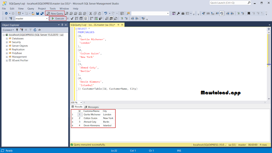Select the 'Gertie Michener' result cell
This screenshot has height=153, width=272.
[x=92, y=115]
